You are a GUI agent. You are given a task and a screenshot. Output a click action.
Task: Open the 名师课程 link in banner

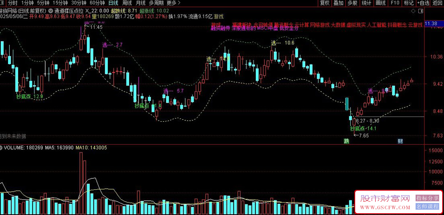coord(427,206)
